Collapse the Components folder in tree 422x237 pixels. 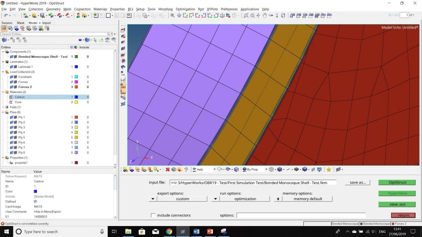click(x=3, y=52)
